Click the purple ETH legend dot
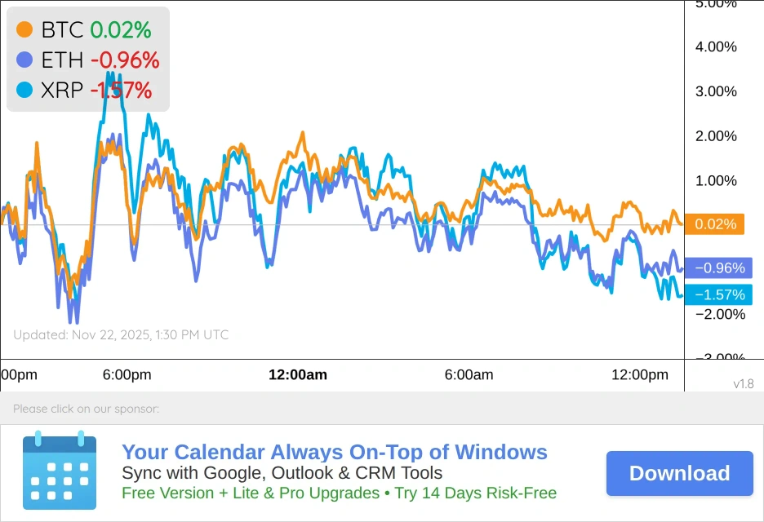 (x=24, y=60)
